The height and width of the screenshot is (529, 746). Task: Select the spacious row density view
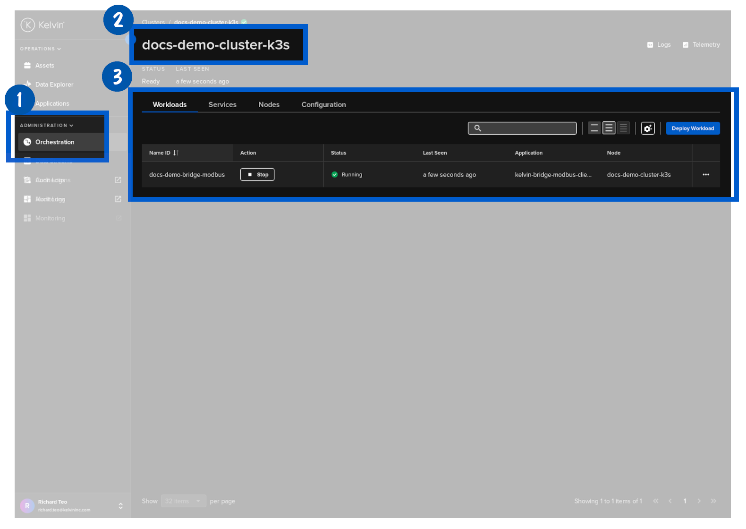[x=594, y=128]
